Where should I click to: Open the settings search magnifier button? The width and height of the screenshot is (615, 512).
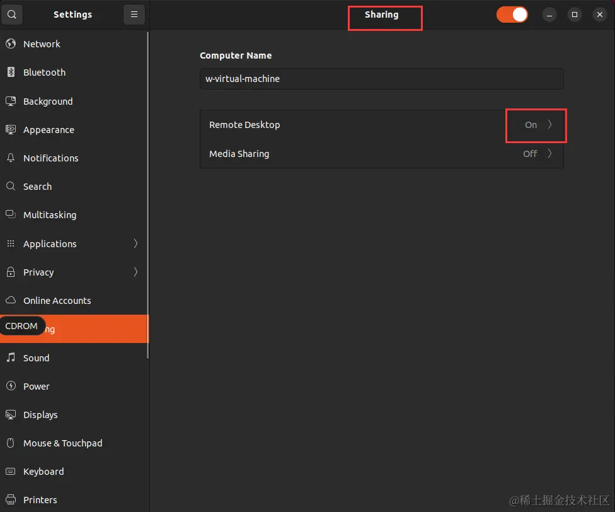pyautogui.click(x=12, y=15)
